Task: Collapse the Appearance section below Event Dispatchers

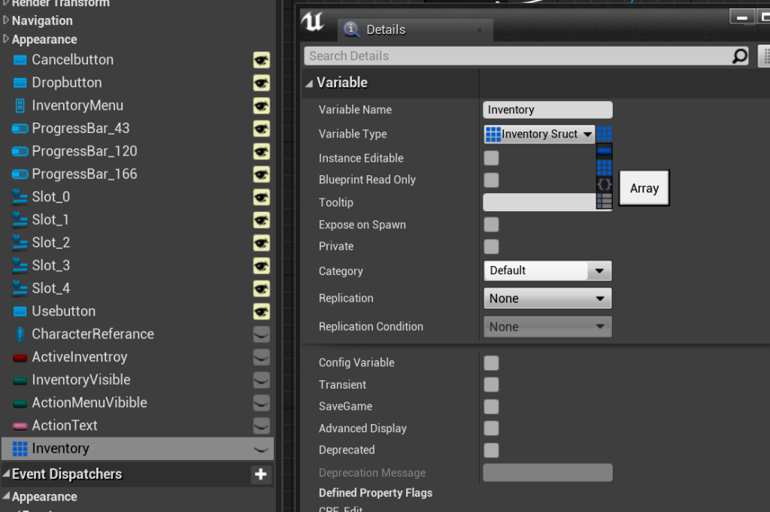Action: 6,496
